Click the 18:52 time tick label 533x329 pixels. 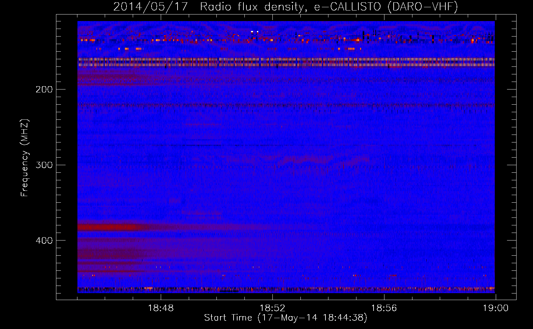point(272,308)
